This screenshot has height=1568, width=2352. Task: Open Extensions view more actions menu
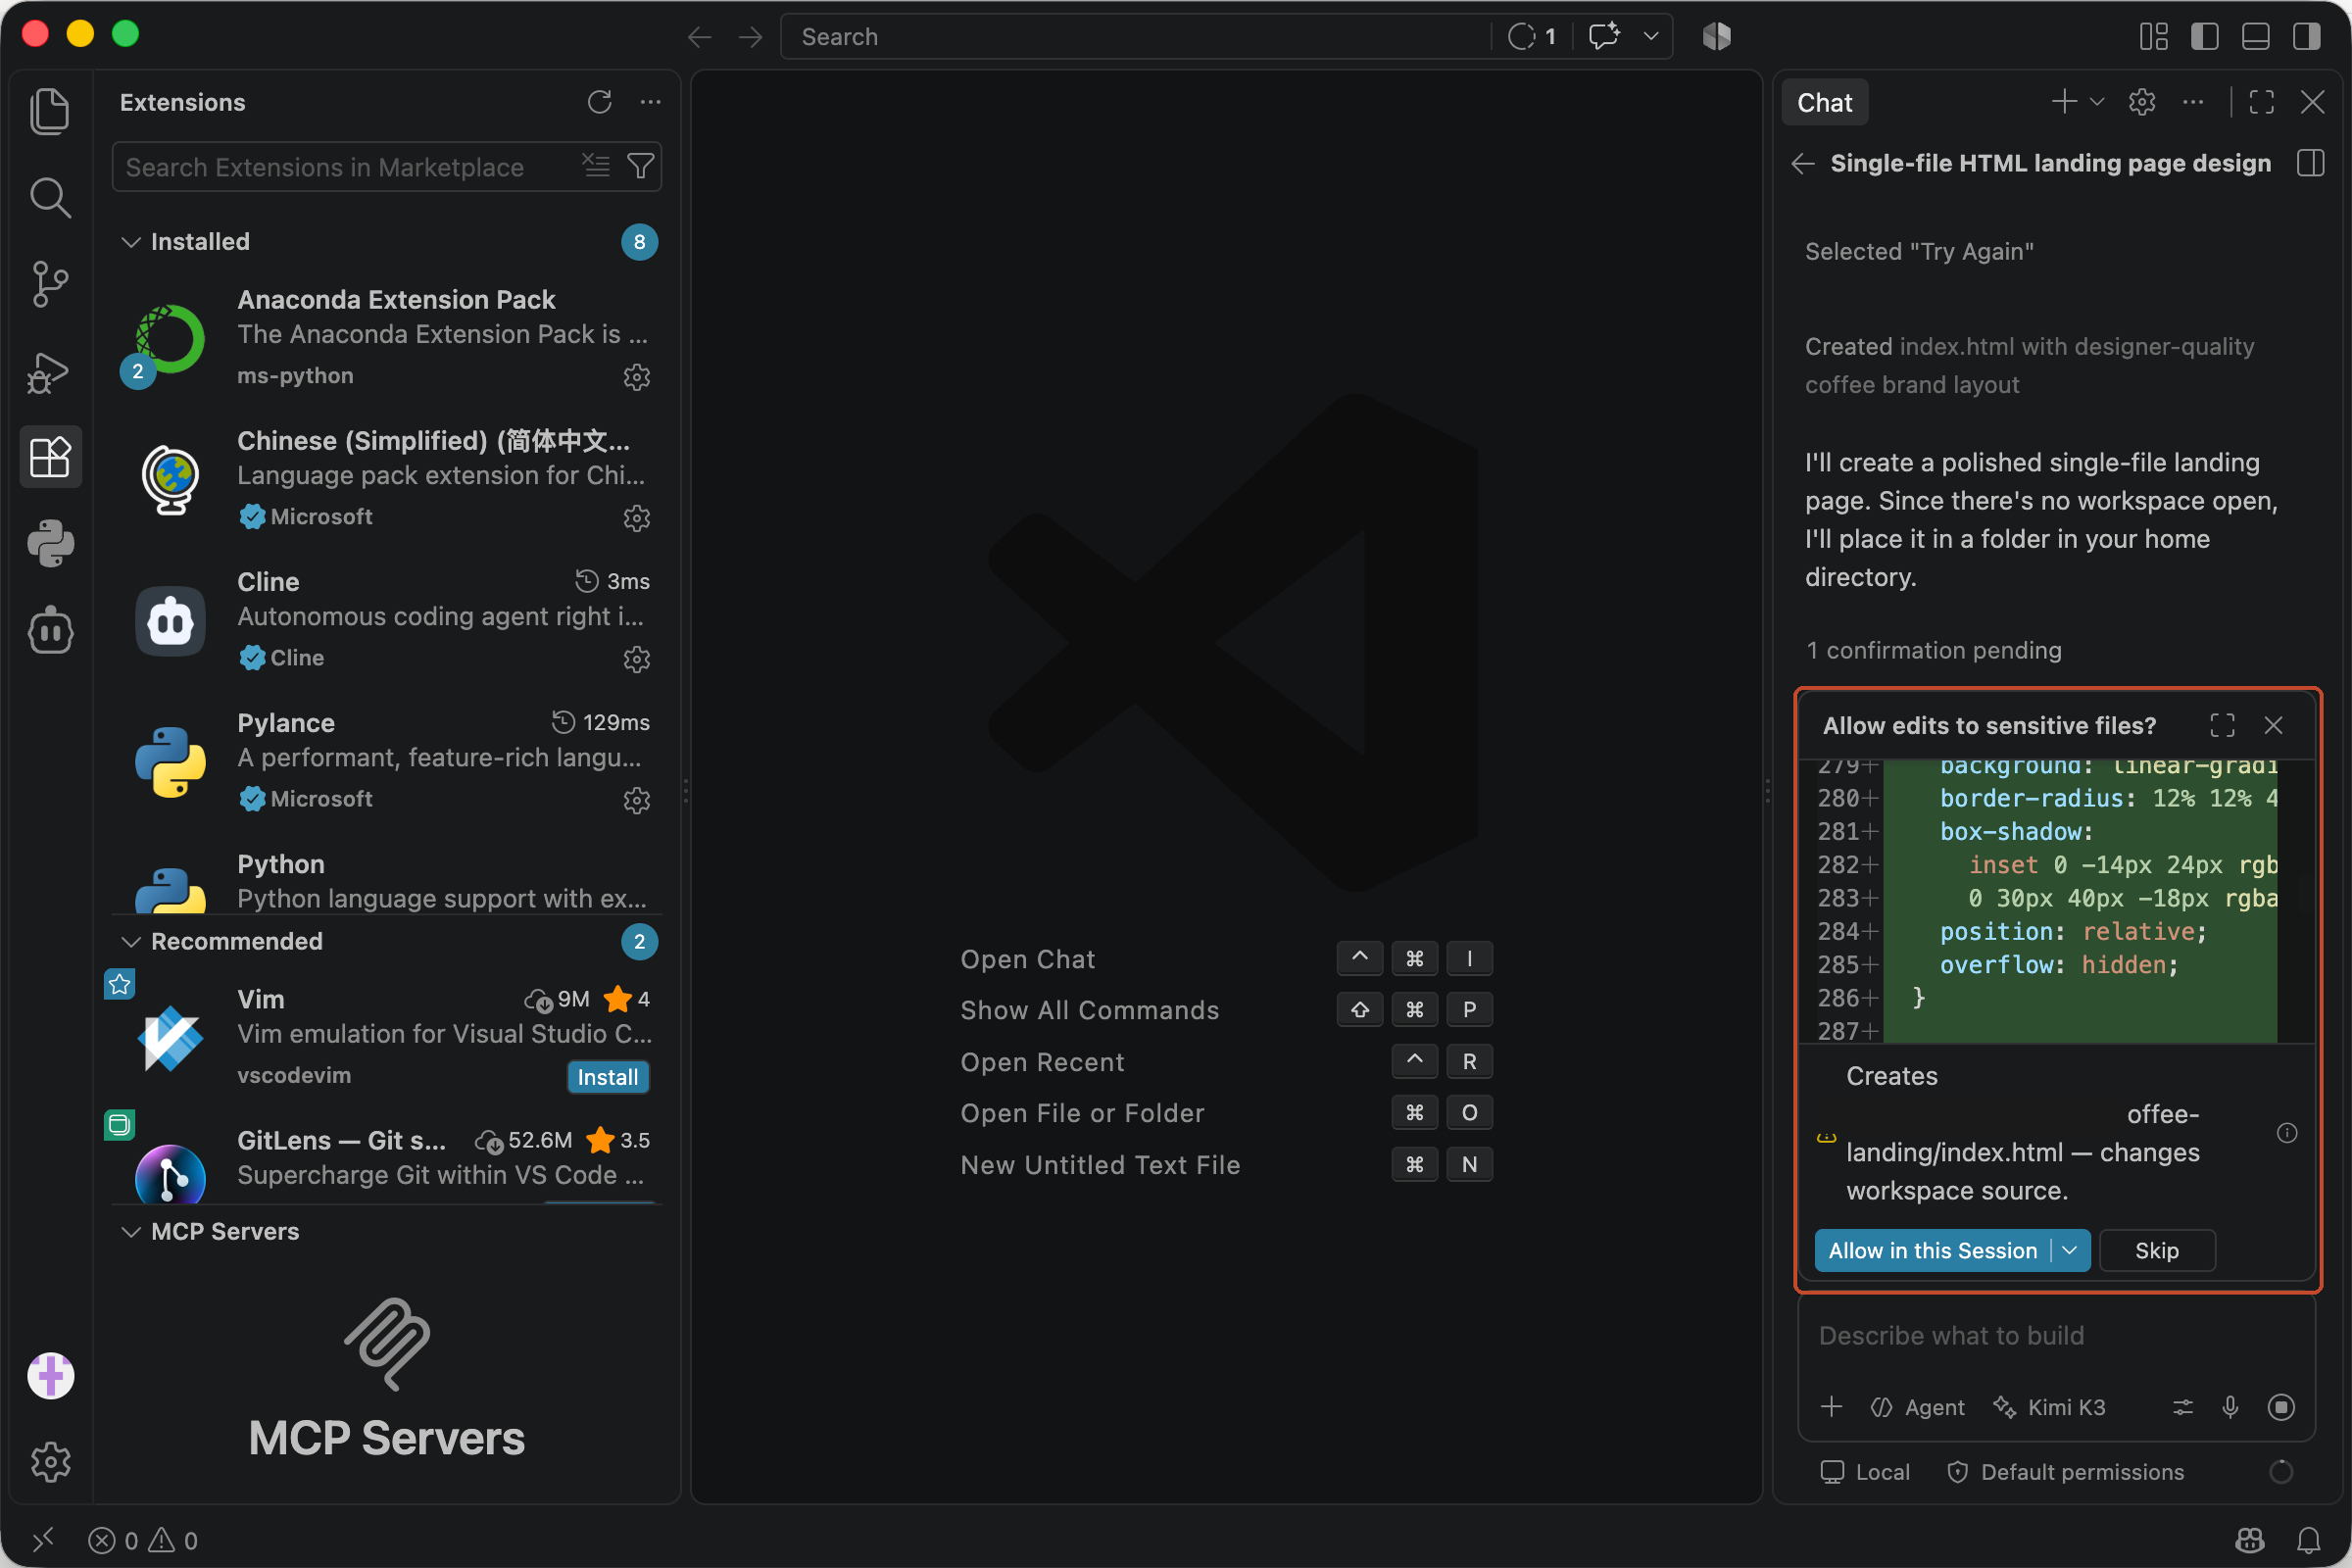point(650,102)
